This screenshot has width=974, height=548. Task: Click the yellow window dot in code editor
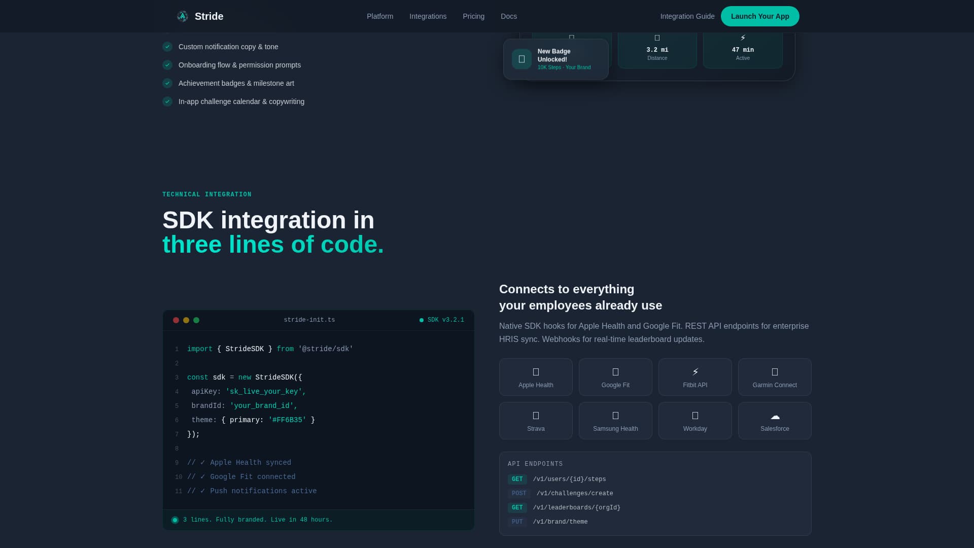tap(186, 320)
